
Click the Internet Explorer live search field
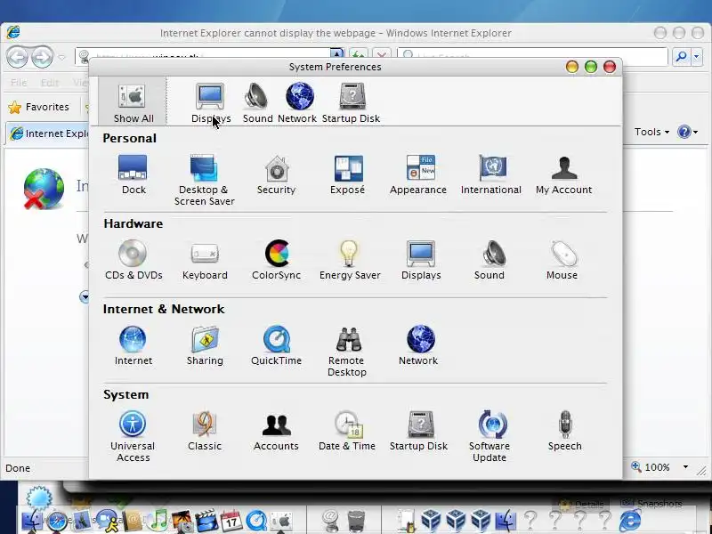tap(532, 56)
